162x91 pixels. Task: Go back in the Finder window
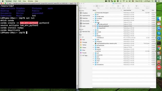click(81, 6)
